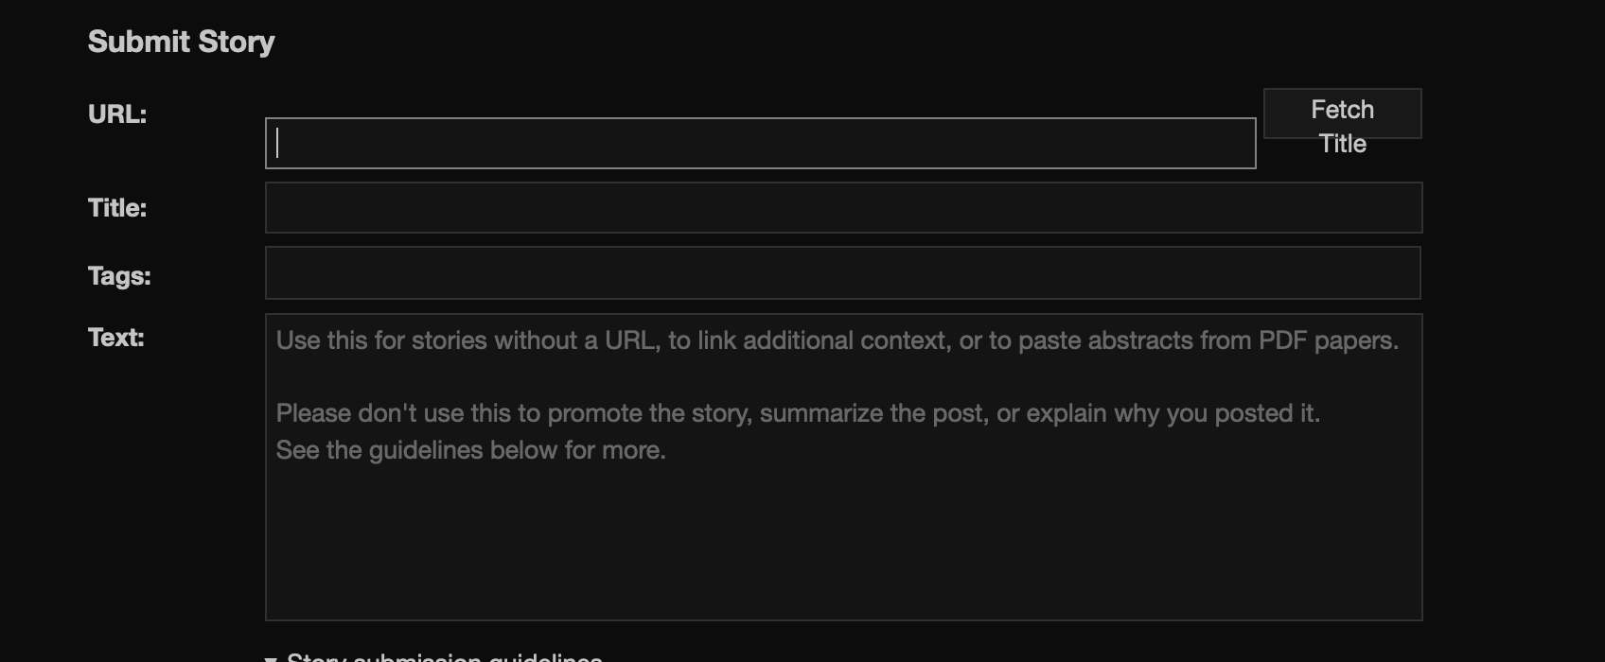Viewport: 1605px width, 662px height.
Task: Click the Tags label
Action: click(117, 275)
